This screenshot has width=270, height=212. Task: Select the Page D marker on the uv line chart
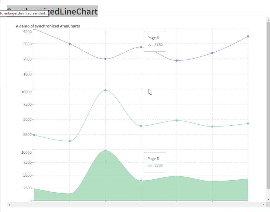pyautogui.click(x=141, y=47)
